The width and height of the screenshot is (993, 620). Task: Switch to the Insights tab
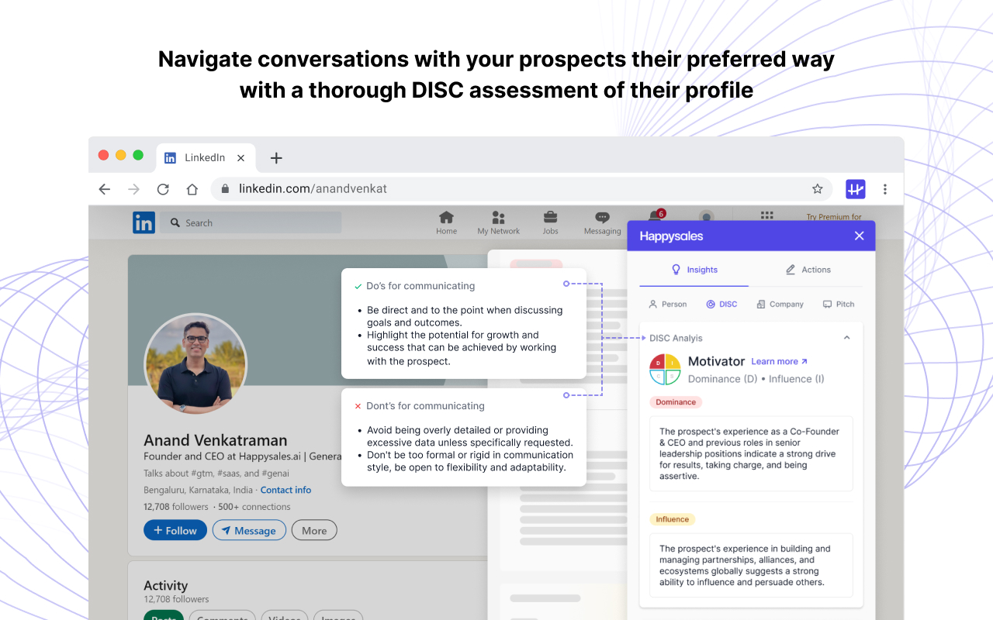tap(694, 270)
